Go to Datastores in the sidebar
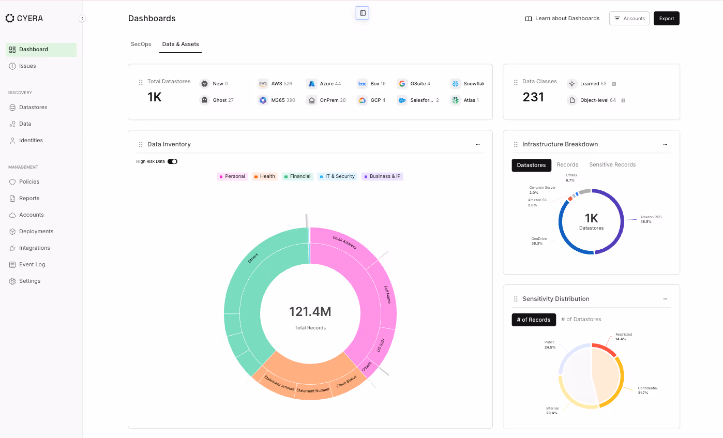 41,108
